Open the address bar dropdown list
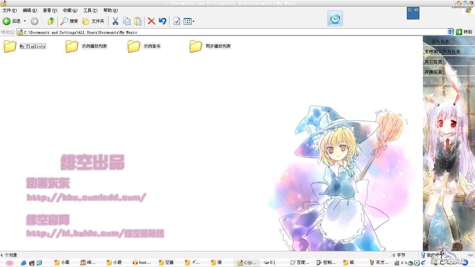Screen dimensions: 475x267 coord(451,32)
